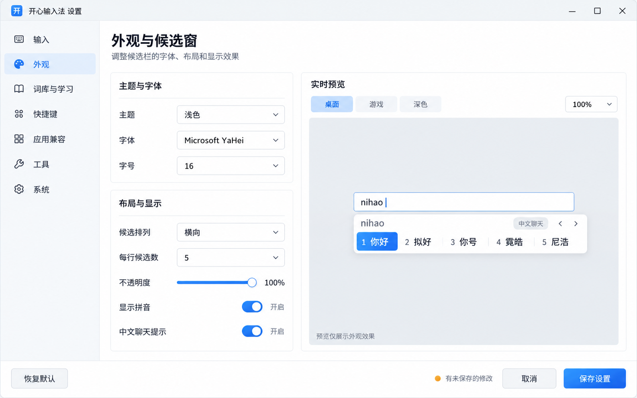Disable the 中文聊天提示 switch
The width and height of the screenshot is (637, 398).
click(x=252, y=331)
